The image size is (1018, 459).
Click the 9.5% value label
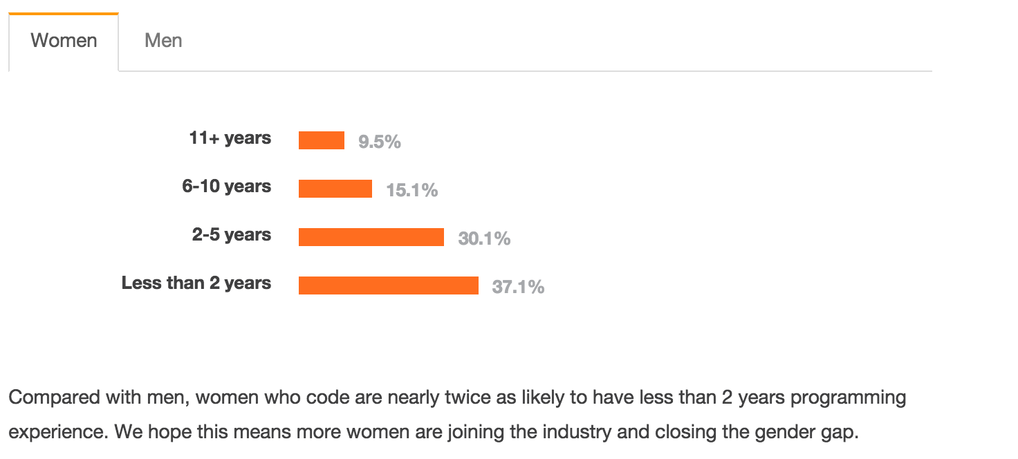(x=380, y=142)
